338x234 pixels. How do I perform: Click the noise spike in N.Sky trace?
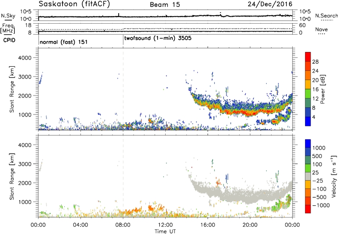coord(119,15)
